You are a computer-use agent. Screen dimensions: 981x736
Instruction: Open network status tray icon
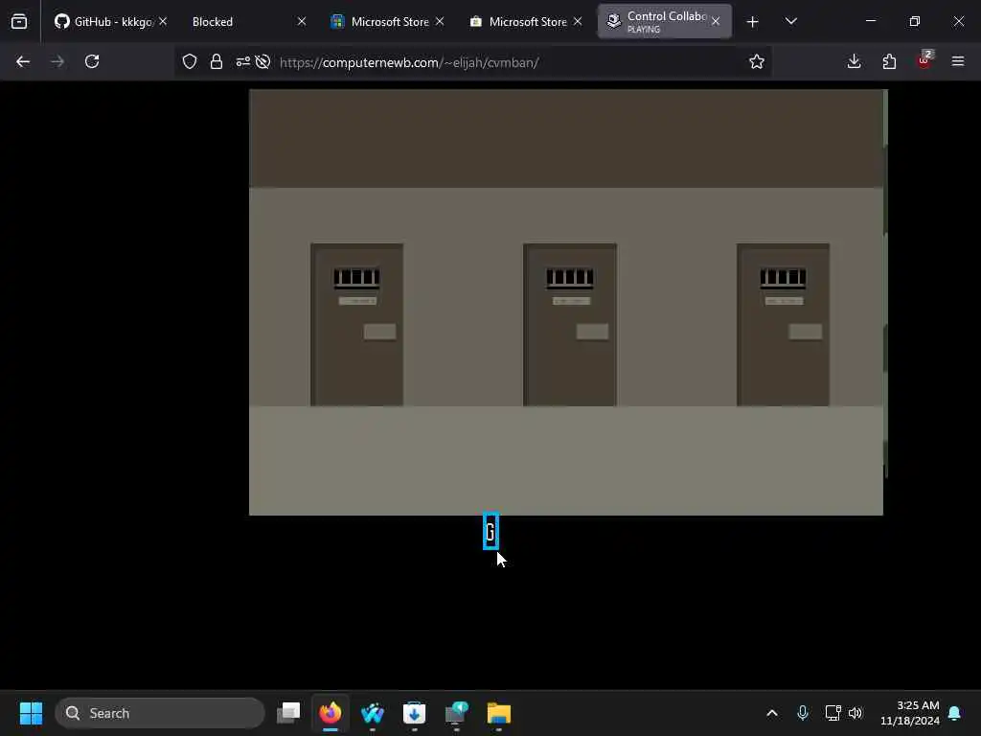pos(833,713)
